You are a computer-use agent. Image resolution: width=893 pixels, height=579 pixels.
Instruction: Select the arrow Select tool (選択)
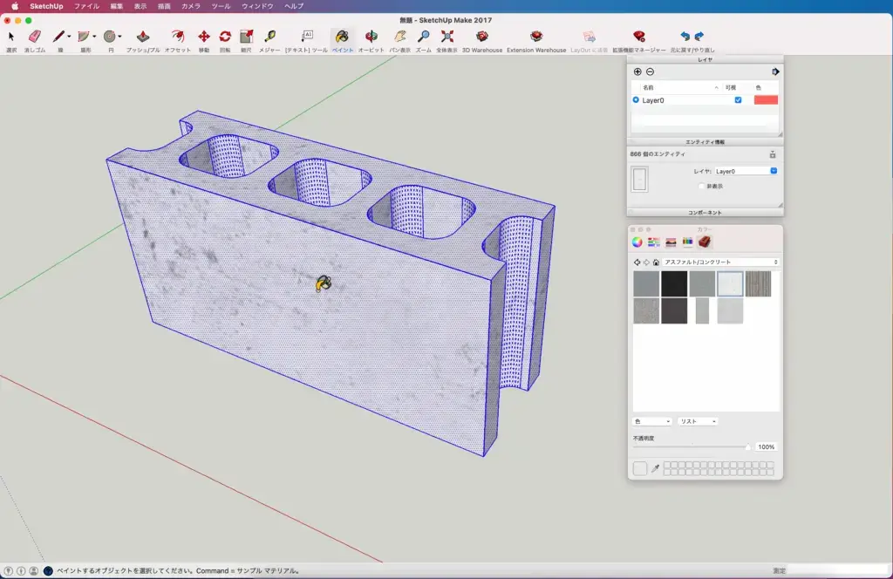point(10,37)
